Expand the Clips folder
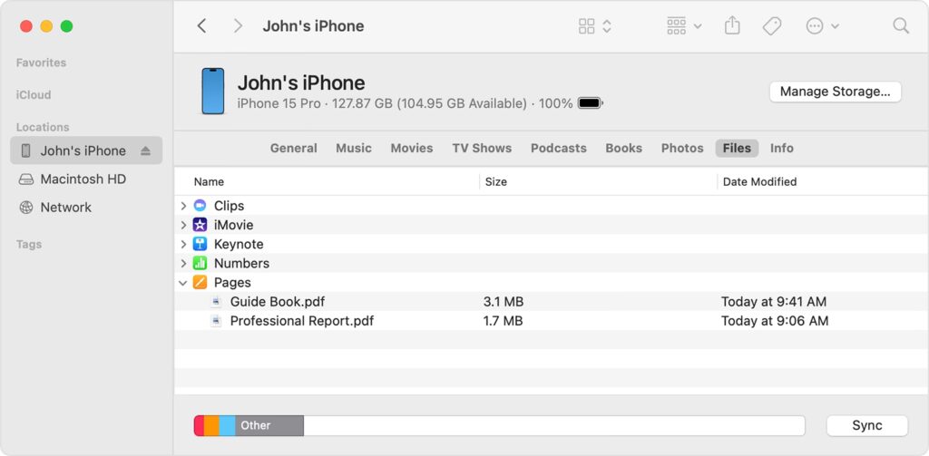The width and height of the screenshot is (929, 456). click(x=183, y=206)
